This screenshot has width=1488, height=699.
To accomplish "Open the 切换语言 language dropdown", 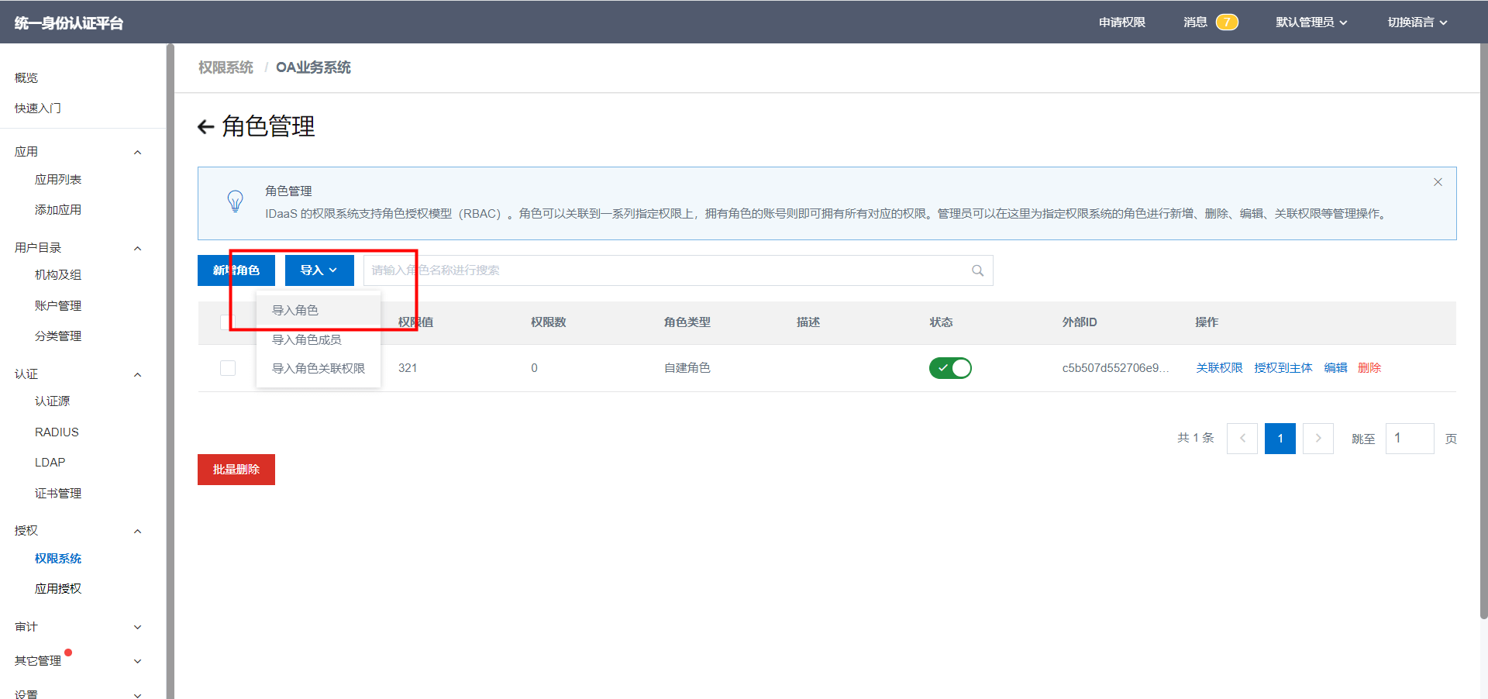I will coord(1417,22).
